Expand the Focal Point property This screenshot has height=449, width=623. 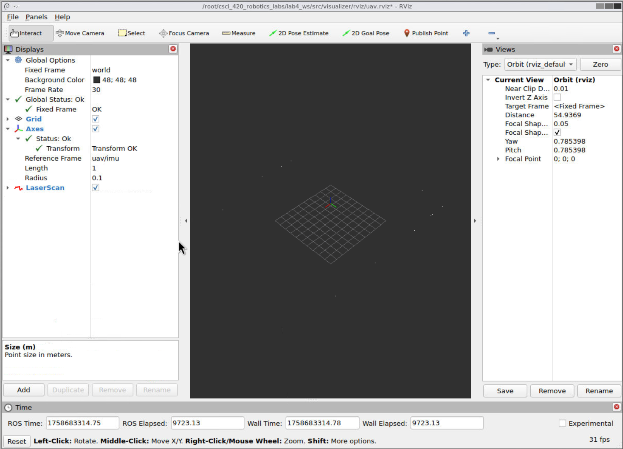point(498,159)
